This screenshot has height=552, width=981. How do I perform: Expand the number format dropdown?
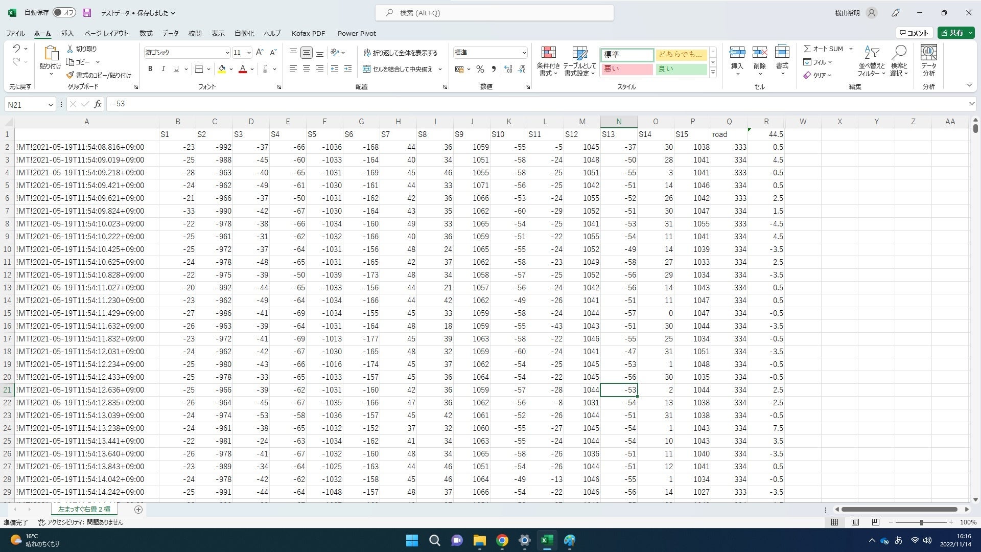coord(524,53)
